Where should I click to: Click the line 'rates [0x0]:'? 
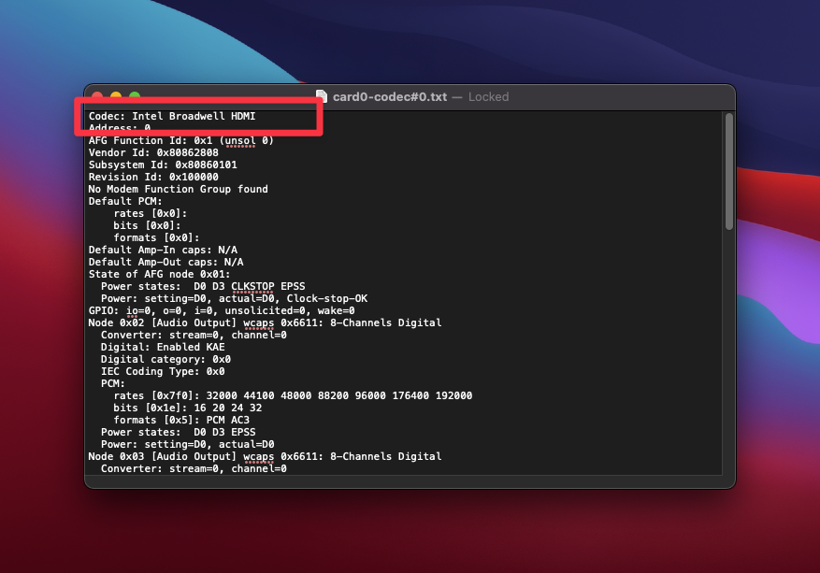(151, 213)
